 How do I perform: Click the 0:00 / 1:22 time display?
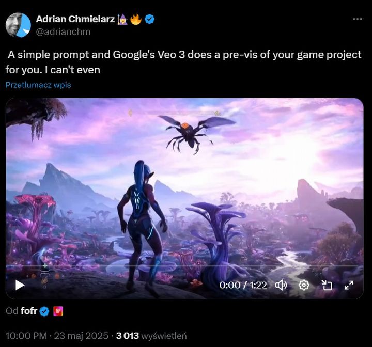(243, 285)
